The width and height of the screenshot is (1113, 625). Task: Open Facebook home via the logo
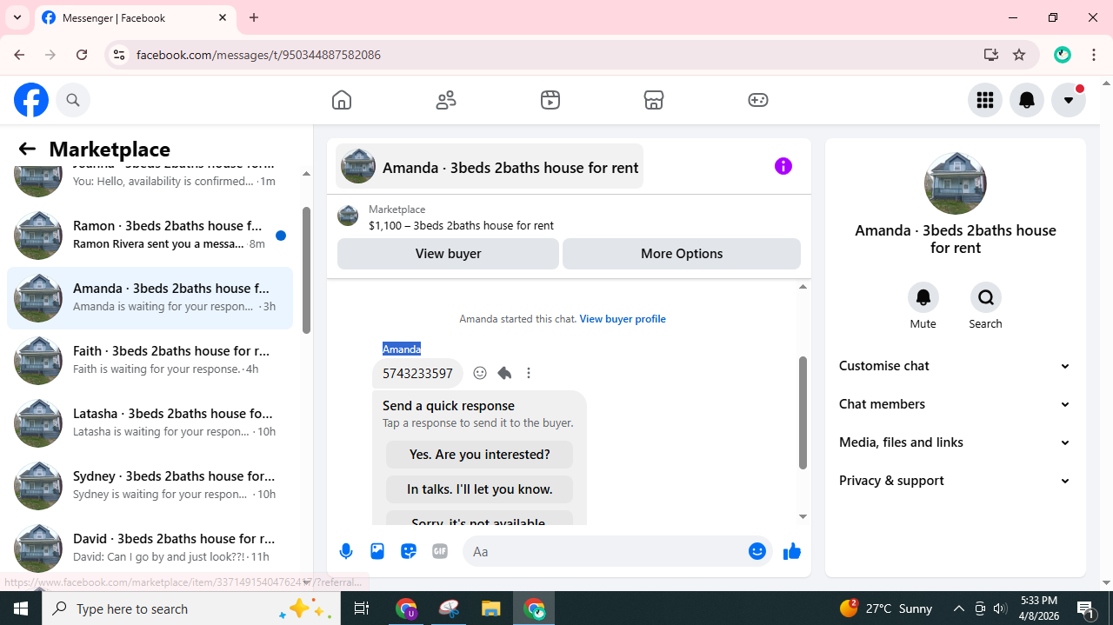[31, 100]
